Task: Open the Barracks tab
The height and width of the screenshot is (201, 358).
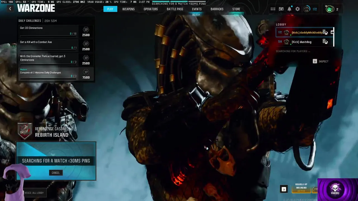Action: pos(217,9)
